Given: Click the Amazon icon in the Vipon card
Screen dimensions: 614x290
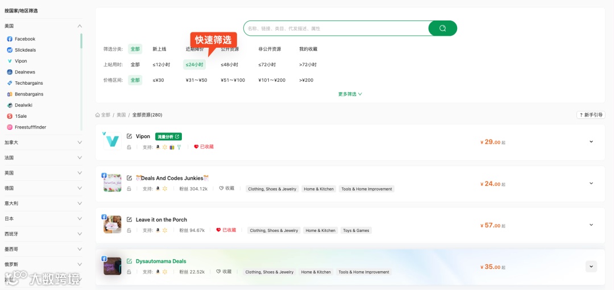Looking at the screenshot, I should coord(158,147).
